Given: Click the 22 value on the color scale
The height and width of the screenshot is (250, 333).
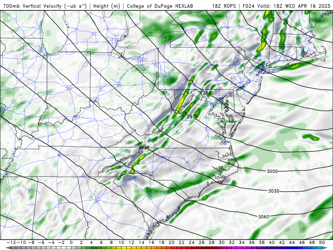Looking at the screenshot, I should coord(181,242).
